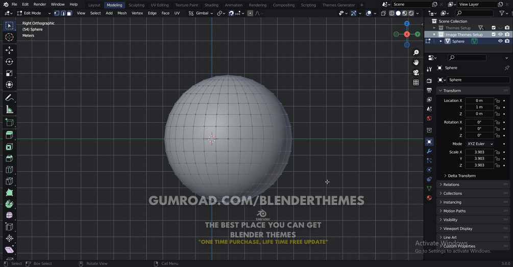Image resolution: width=513 pixels, height=267 pixels.
Task: Select the Knife tool
Action: click(9, 181)
